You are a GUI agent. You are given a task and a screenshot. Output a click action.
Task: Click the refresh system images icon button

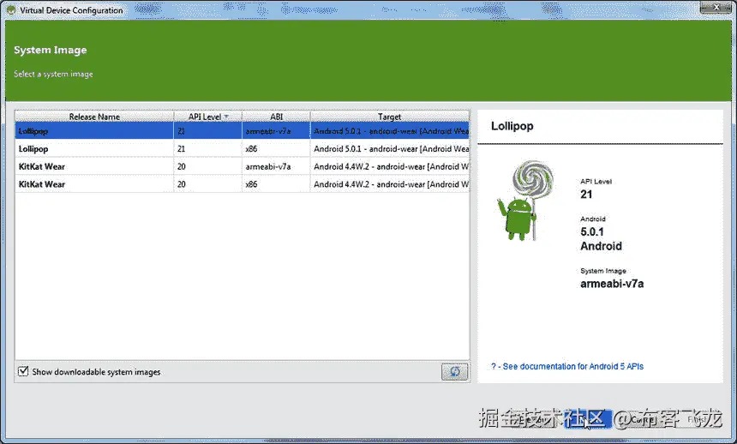(x=454, y=371)
